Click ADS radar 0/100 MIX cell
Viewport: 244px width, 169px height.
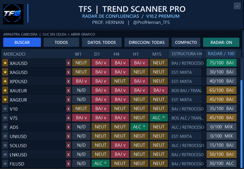point(221,127)
